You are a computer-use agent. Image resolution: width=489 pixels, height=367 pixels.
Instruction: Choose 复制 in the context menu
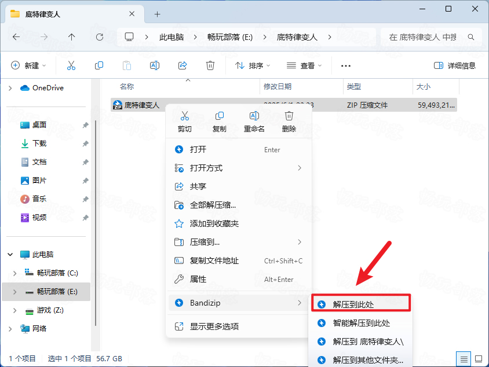tap(219, 122)
